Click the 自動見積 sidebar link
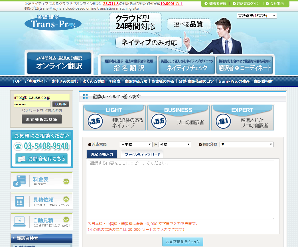Image resolution: width=298 pixels, height=247 pixels. 42,222
